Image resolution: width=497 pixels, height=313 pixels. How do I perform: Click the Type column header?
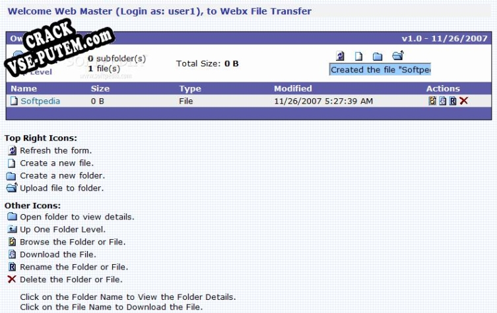[x=190, y=88]
